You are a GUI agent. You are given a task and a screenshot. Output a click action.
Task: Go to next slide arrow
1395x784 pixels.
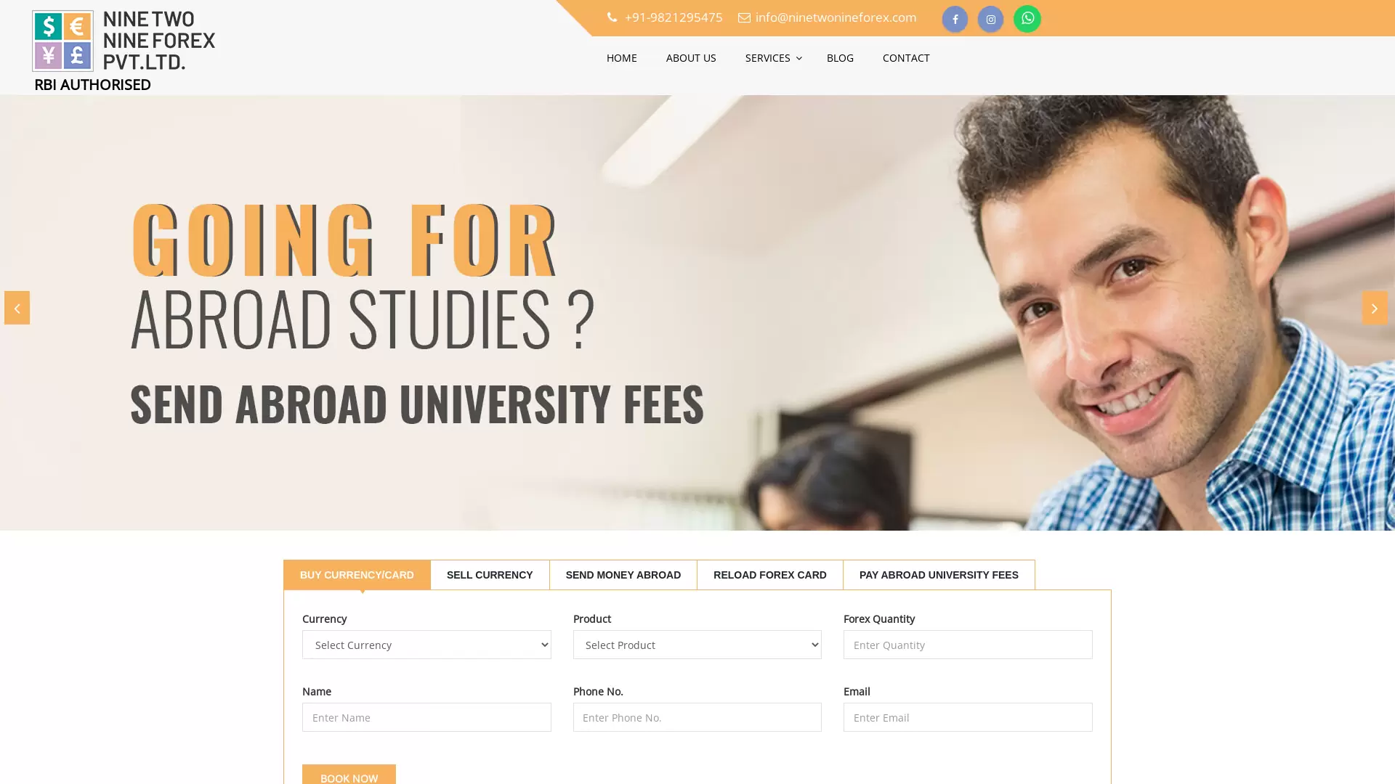click(x=1374, y=308)
